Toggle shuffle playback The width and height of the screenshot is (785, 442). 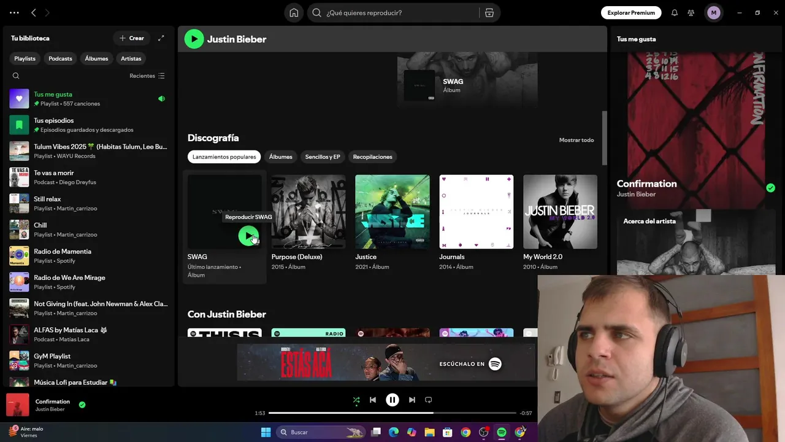(x=356, y=400)
